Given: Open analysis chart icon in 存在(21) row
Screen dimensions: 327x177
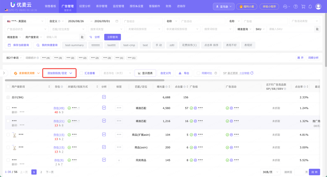Looking at the screenshot, I should click(x=104, y=121).
